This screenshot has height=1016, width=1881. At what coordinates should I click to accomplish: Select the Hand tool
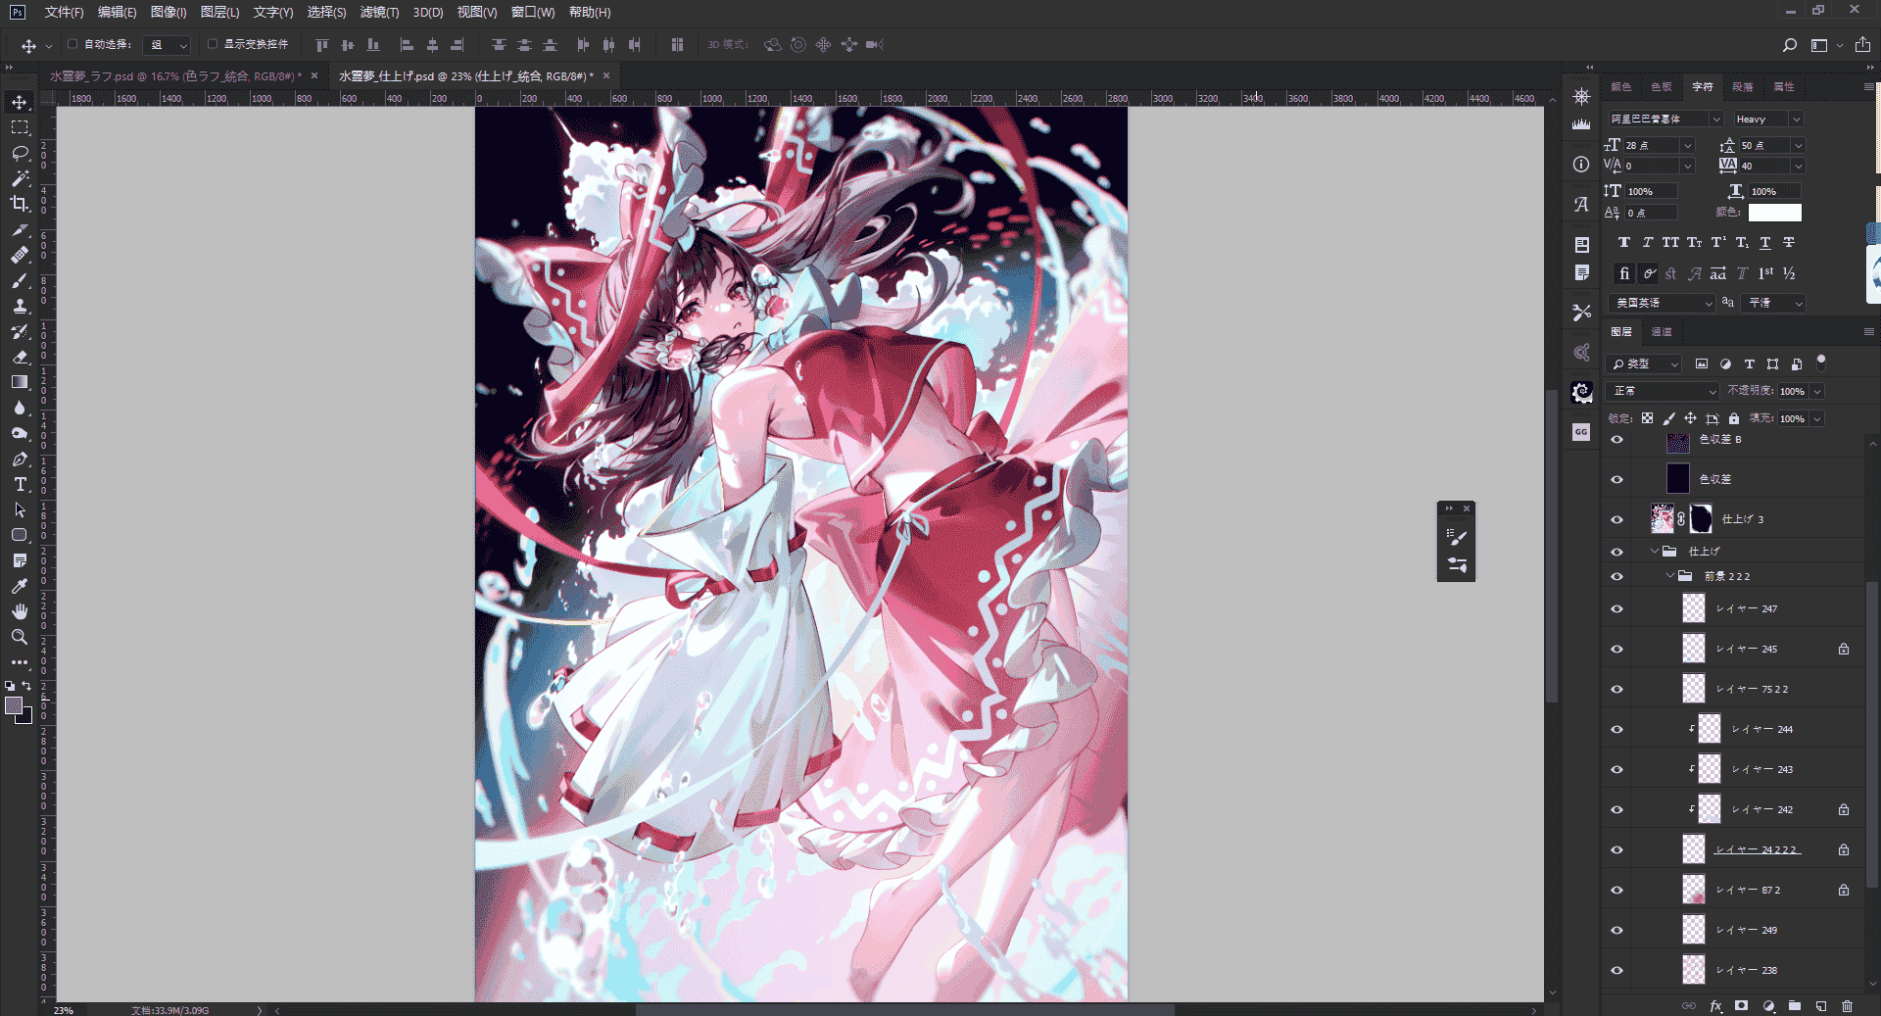pyautogui.click(x=20, y=611)
